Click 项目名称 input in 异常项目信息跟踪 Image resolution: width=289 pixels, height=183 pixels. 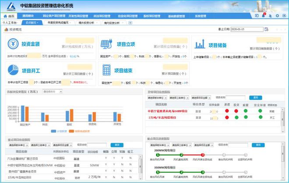(x=236, y=98)
